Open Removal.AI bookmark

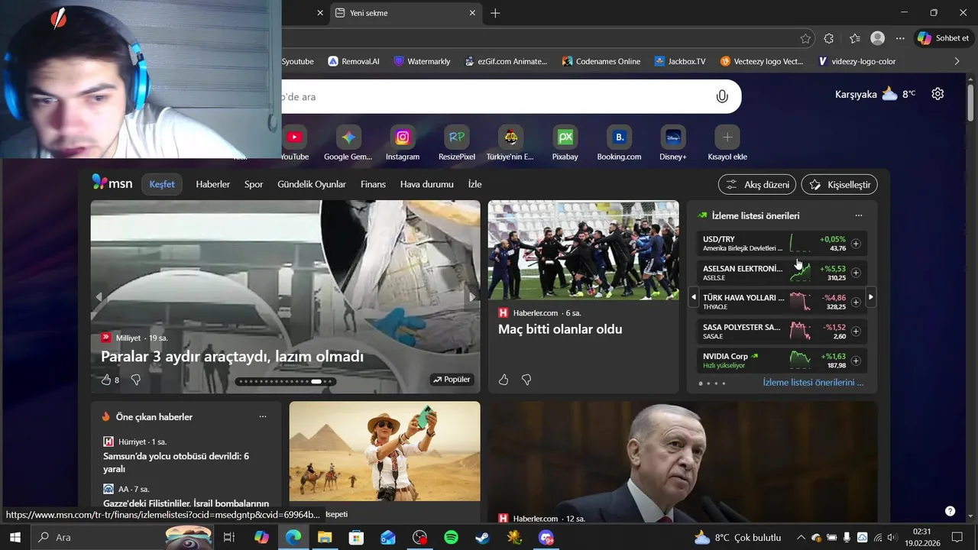click(353, 61)
